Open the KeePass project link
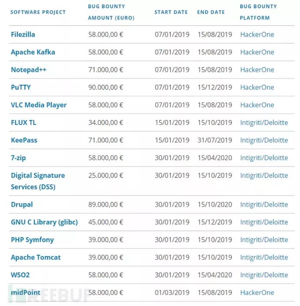The image size is (300, 306). point(24,140)
